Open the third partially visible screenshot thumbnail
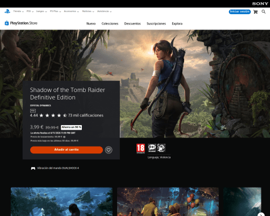270x216 pixels. (242, 202)
